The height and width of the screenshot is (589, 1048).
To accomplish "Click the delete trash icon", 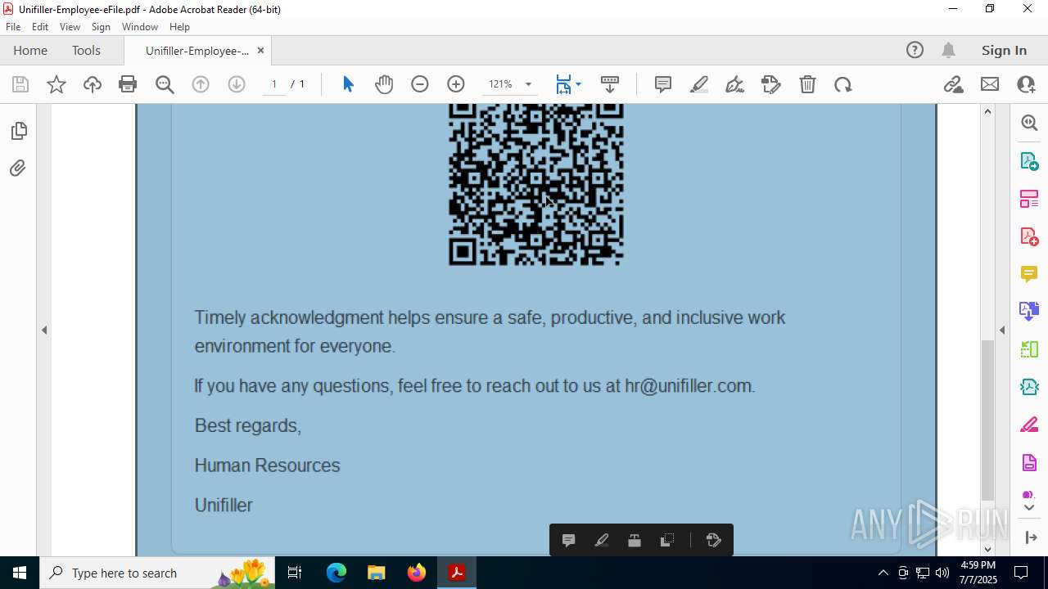I will [x=807, y=84].
